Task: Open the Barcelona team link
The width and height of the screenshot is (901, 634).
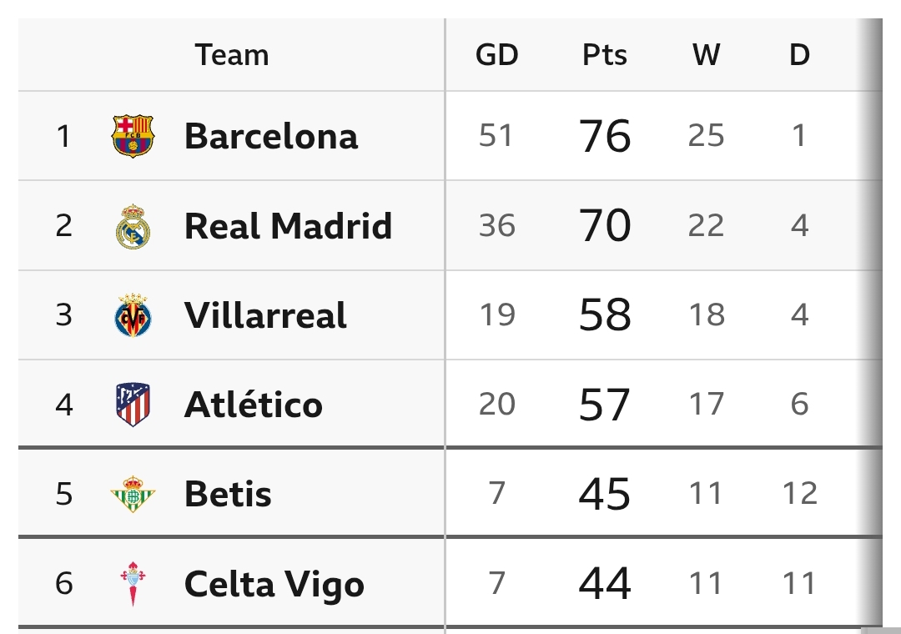Action: click(x=270, y=136)
